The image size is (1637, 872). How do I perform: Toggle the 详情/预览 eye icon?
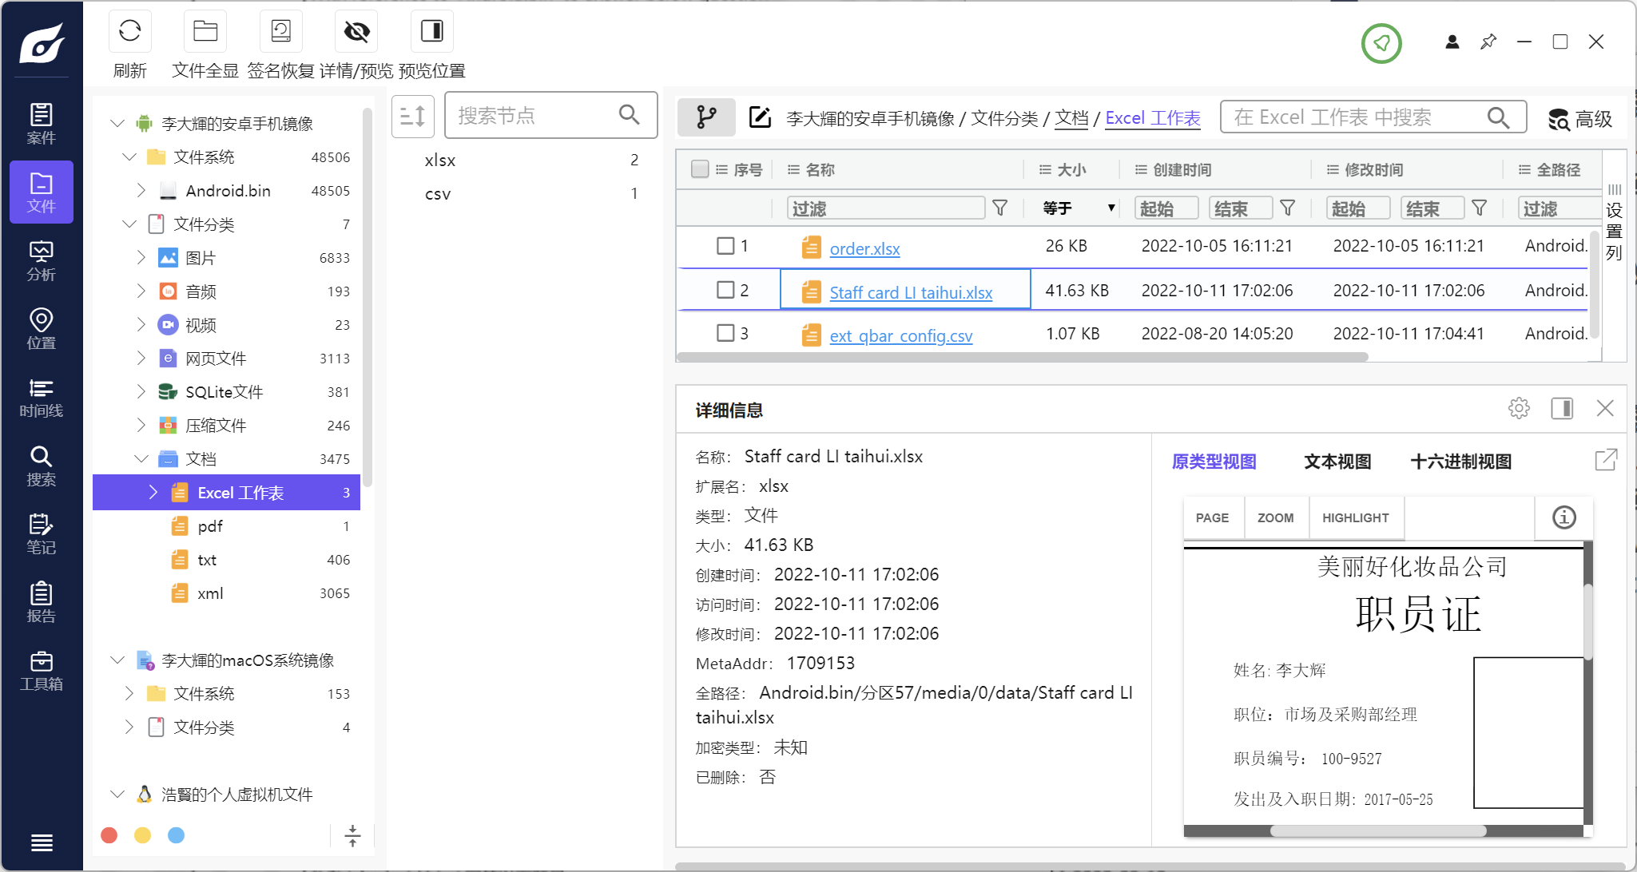pyautogui.click(x=356, y=32)
